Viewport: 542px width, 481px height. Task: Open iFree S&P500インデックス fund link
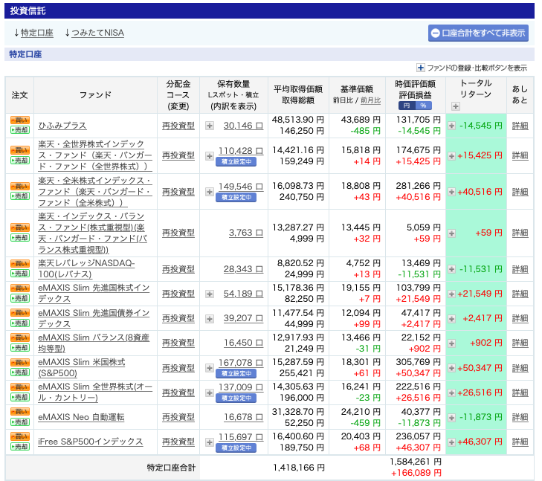point(90,442)
